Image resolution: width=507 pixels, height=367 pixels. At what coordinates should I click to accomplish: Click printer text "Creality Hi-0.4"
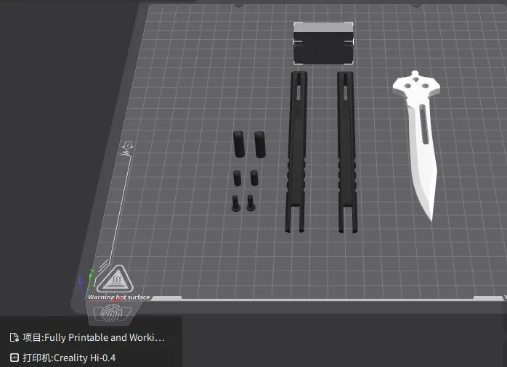pyautogui.click(x=85, y=358)
